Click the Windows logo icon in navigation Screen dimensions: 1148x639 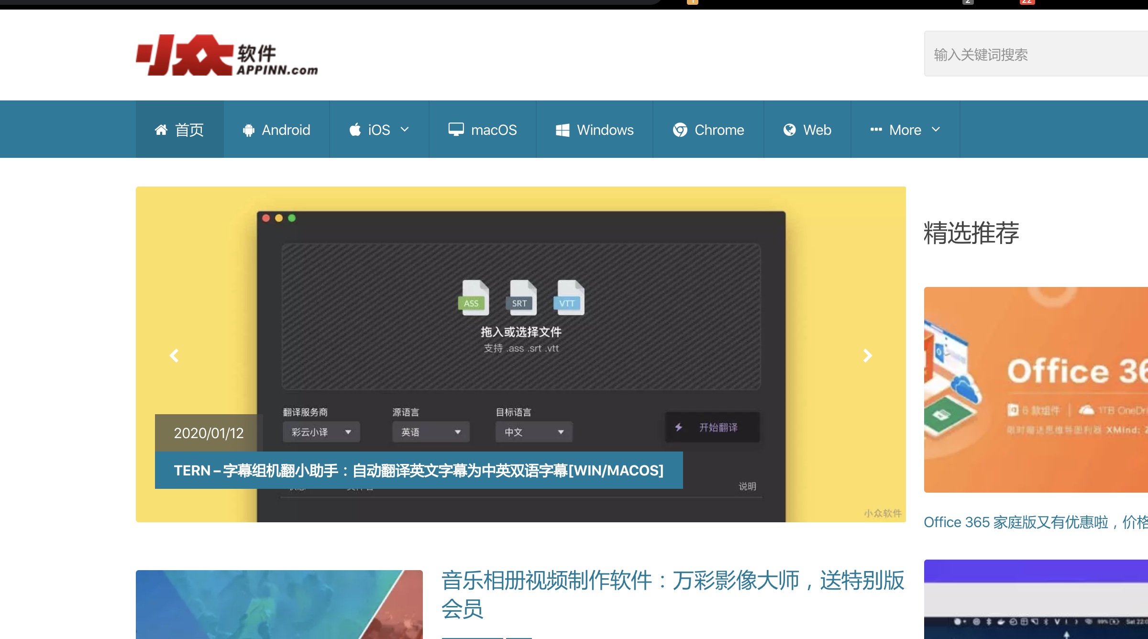[x=563, y=129]
